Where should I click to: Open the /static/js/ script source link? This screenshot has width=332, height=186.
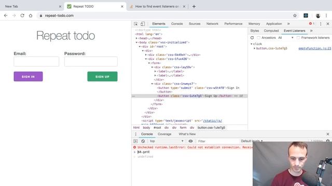click(x=212, y=121)
